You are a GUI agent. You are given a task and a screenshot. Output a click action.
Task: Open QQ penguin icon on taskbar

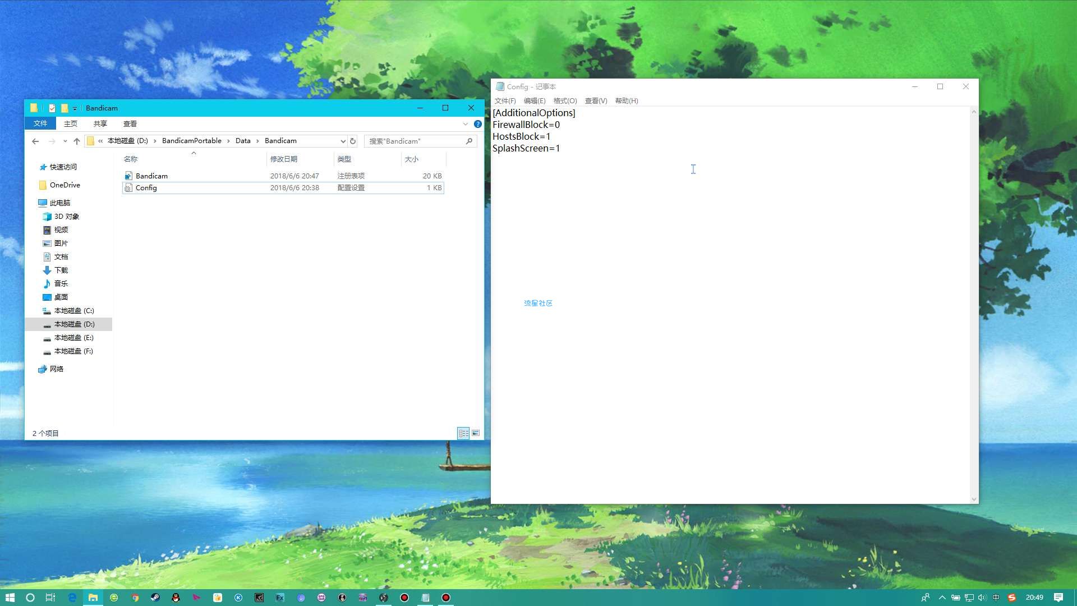tap(176, 598)
